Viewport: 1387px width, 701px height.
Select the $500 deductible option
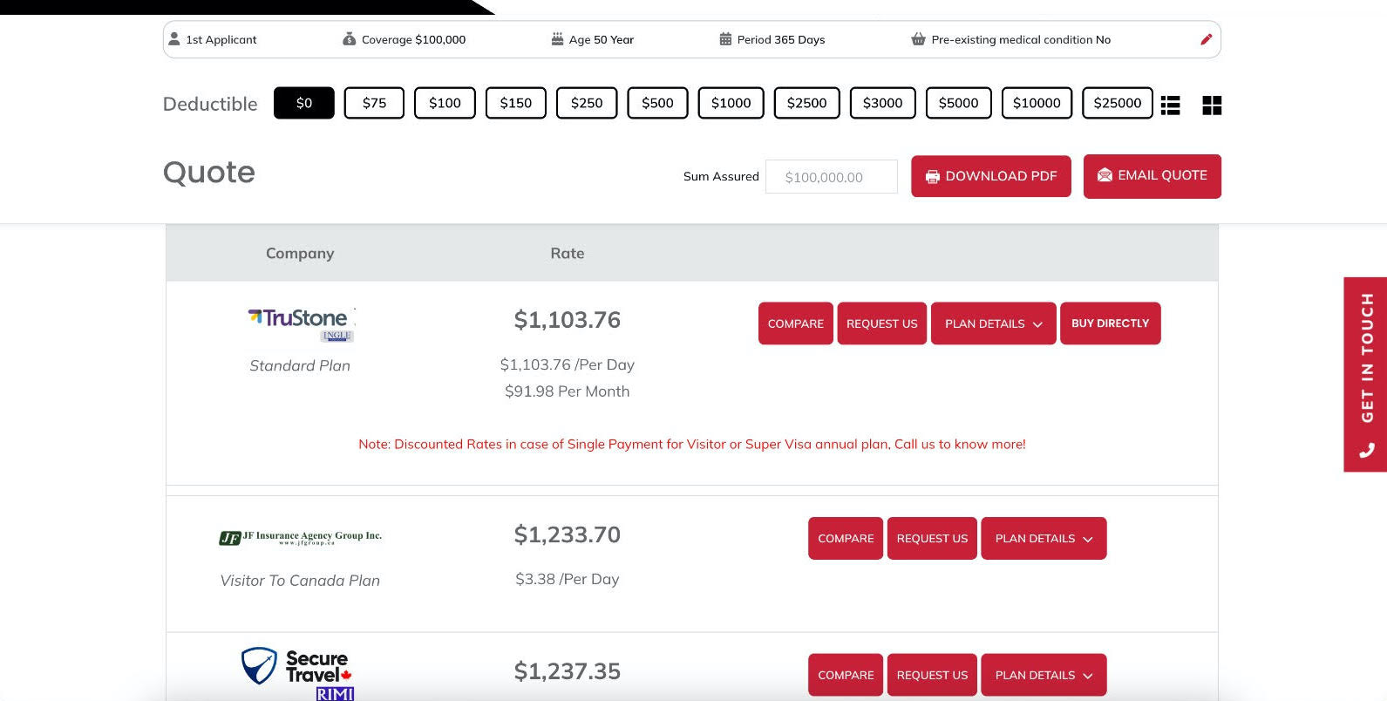pyautogui.click(x=657, y=102)
